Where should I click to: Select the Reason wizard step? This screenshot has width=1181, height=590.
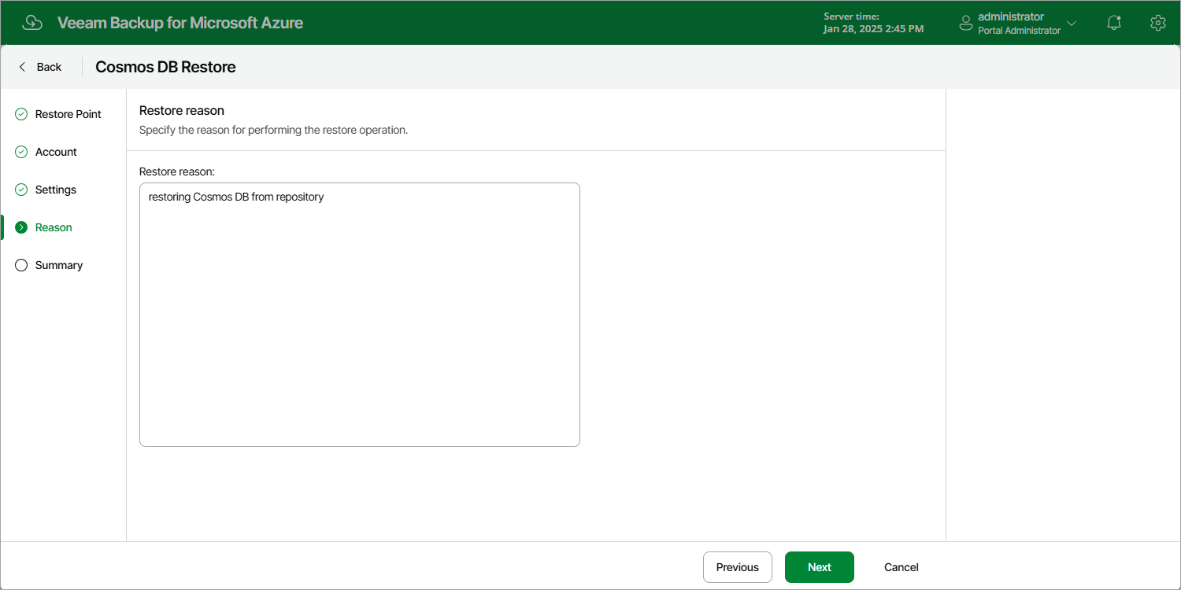(x=54, y=227)
